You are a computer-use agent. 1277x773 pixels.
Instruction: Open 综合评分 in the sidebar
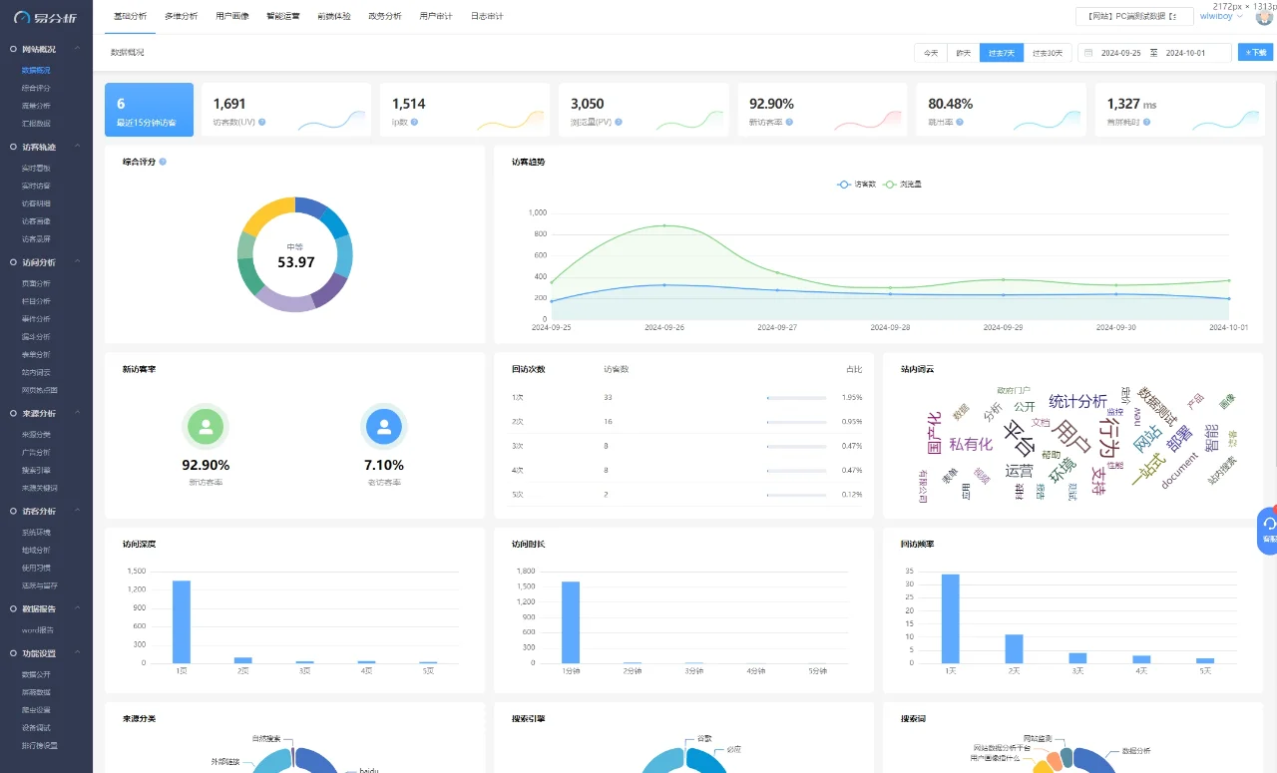36,88
